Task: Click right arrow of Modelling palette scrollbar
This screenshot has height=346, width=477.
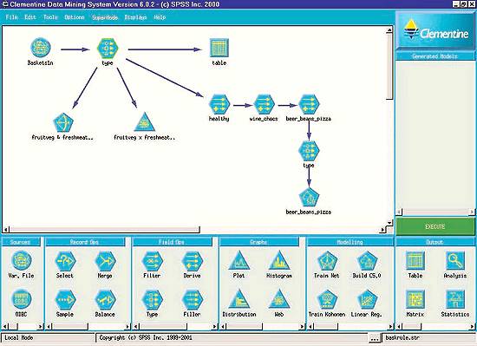Action: [x=390, y=327]
